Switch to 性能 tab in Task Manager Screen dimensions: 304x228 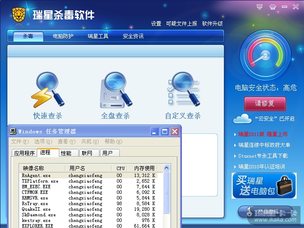68,153
